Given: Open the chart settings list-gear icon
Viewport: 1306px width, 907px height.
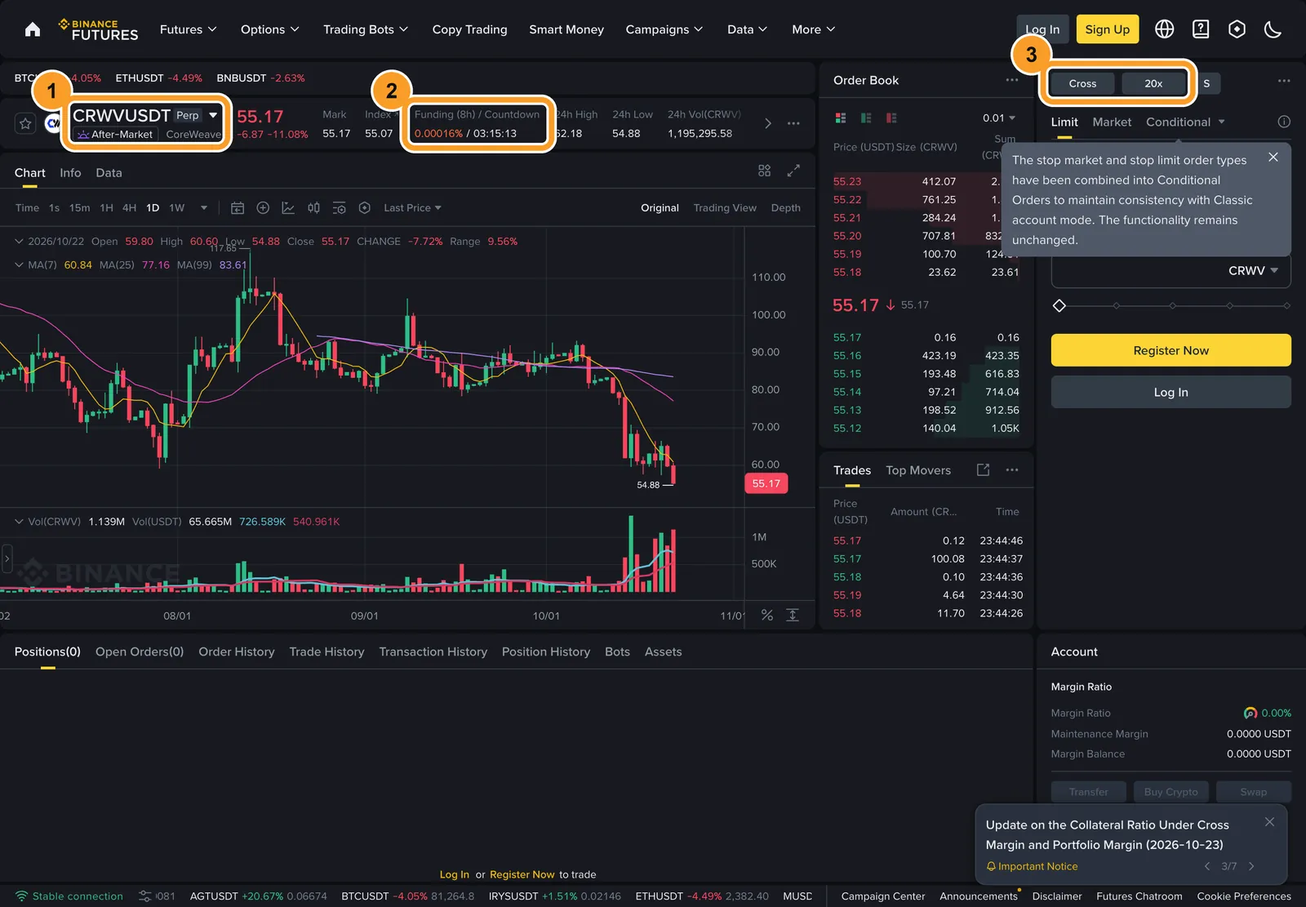Looking at the screenshot, I should coord(340,208).
